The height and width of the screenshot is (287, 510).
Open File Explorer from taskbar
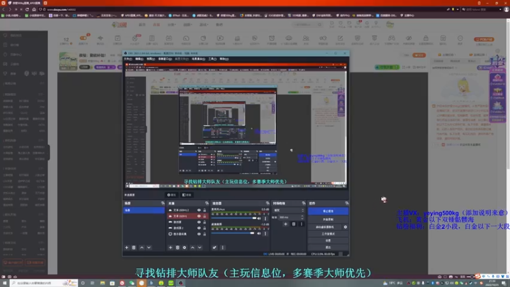click(x=102, y=283)
